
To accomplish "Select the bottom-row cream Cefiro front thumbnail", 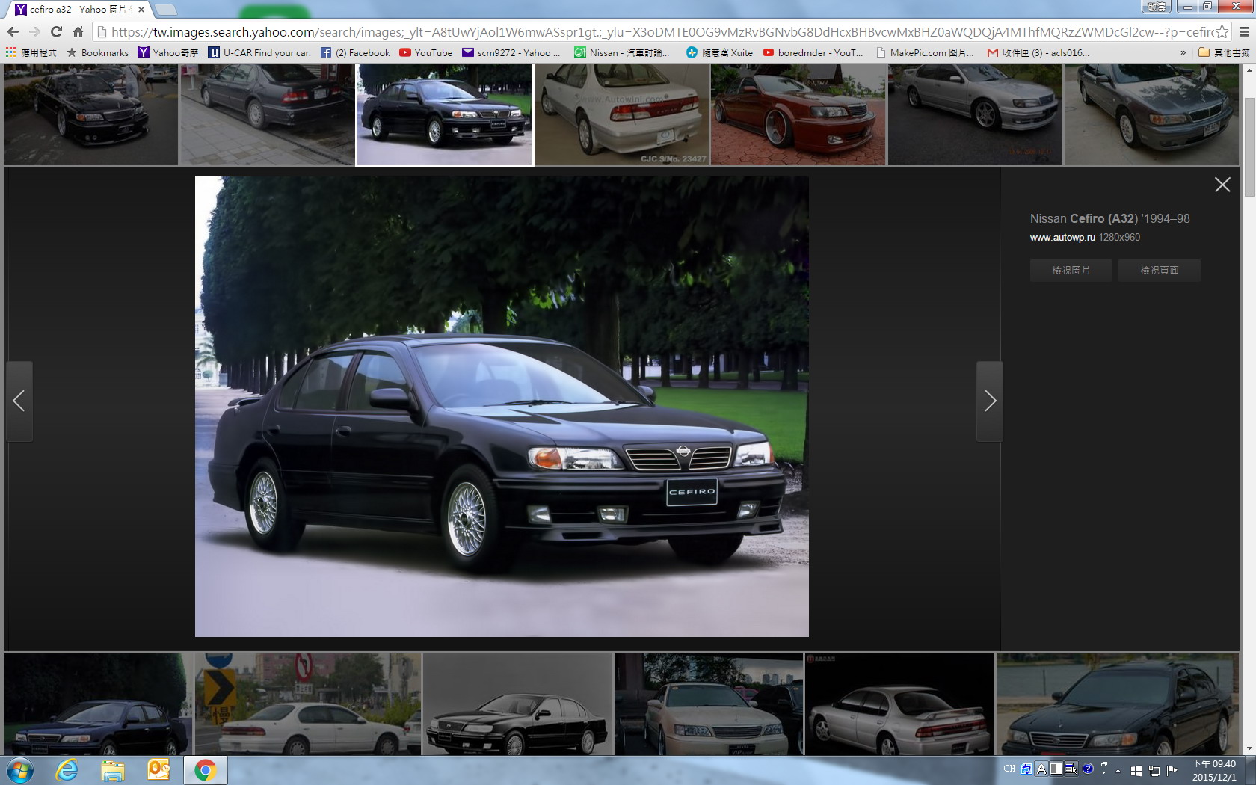I will click(709, 704).
